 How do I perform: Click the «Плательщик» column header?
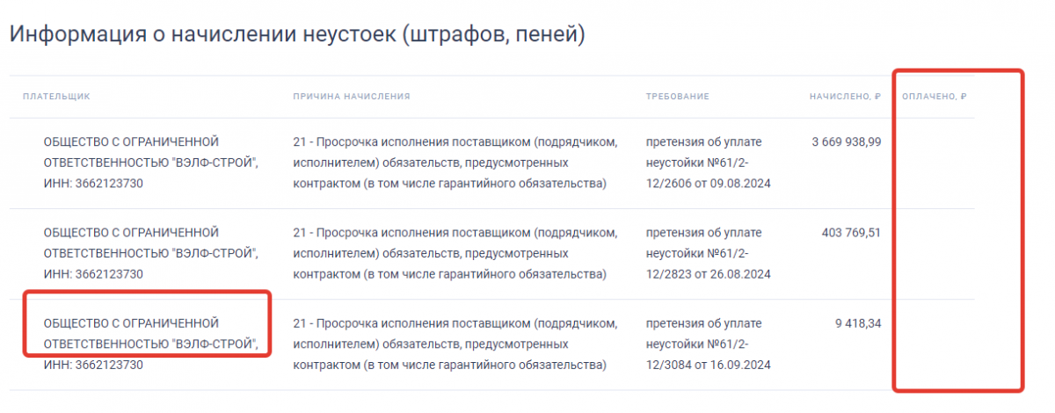click(56, 96)
